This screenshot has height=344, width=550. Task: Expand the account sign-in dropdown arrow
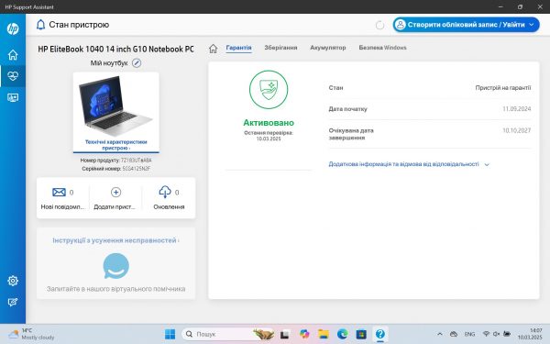(532, 25)
